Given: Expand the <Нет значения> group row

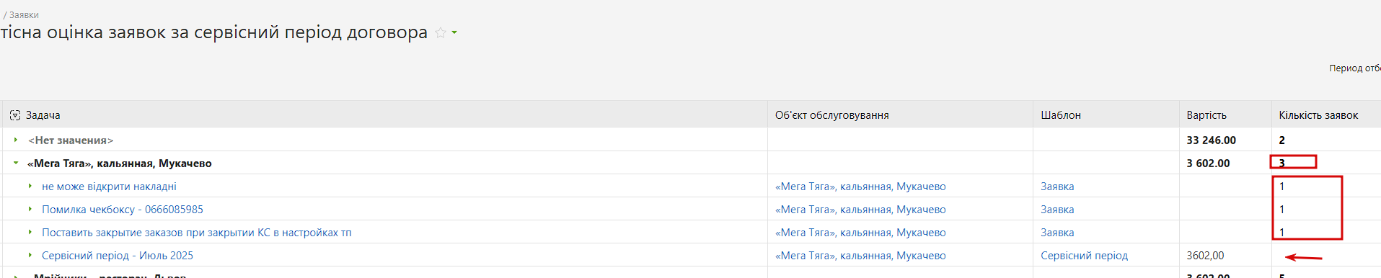Looking at the screenshot, I should [16, 140].
